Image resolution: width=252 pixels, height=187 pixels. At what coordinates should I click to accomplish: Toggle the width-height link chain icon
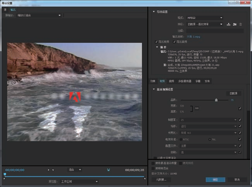coord(197,109)
